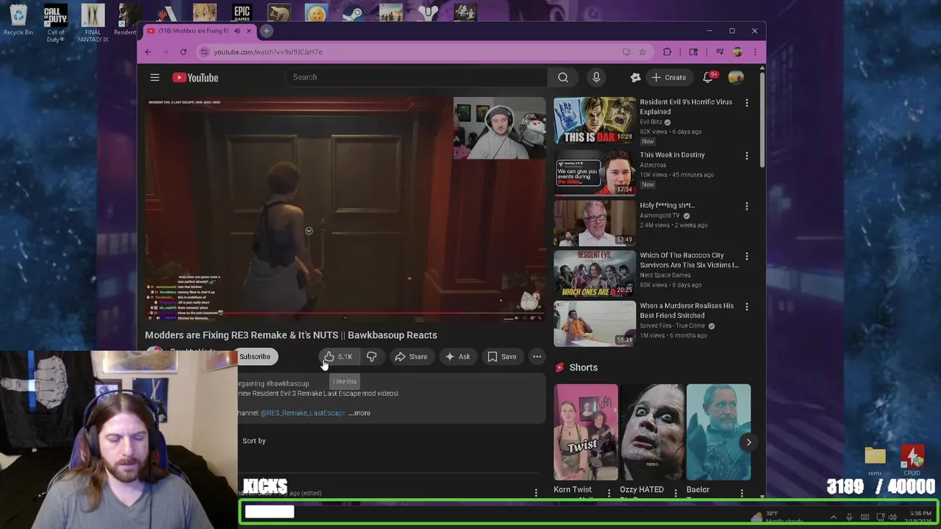Open taskbar weather widget 38°F
941x529 pixels.
[778, 517]
